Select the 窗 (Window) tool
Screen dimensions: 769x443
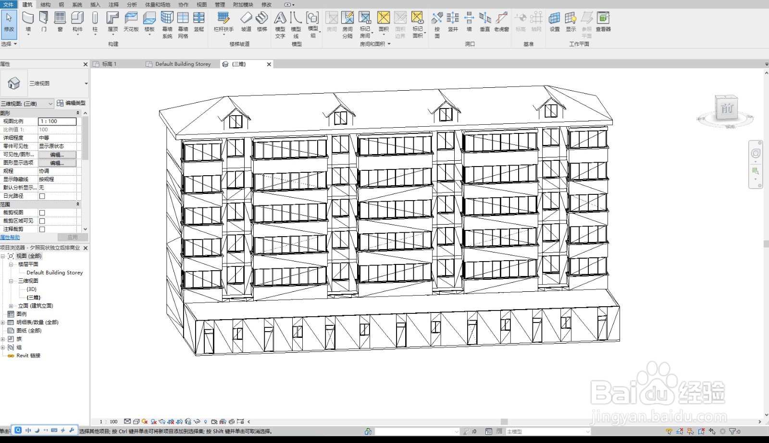(60, 23)
